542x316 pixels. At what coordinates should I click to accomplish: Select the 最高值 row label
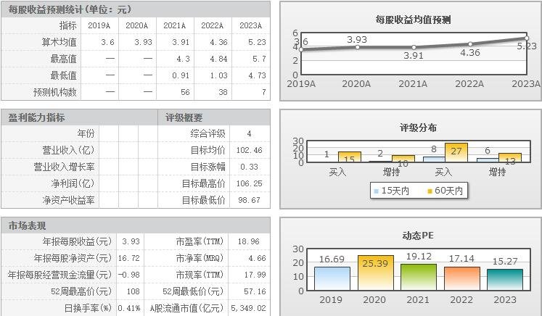point(64,59)
